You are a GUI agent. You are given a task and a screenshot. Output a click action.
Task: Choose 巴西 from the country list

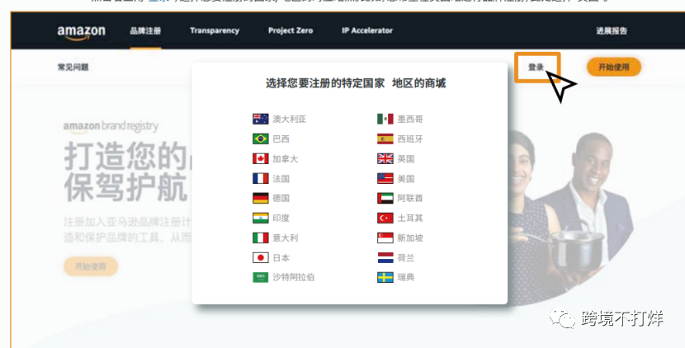click(281, 139)
